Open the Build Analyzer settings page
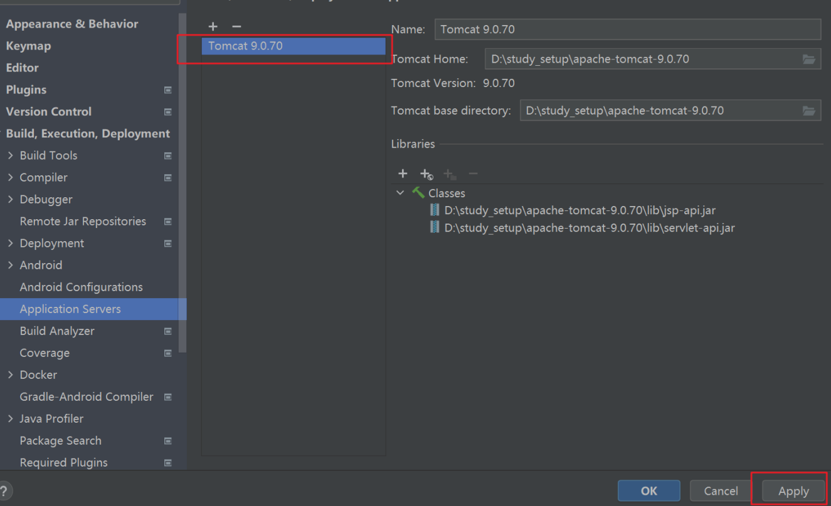The width and height of the screenshot is (831, 506). pyautogui.click(x=57, y=331)
